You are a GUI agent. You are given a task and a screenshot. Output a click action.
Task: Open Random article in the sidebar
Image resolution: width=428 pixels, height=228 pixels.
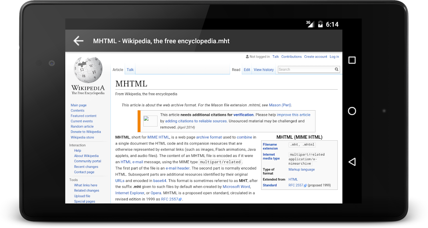82,127
